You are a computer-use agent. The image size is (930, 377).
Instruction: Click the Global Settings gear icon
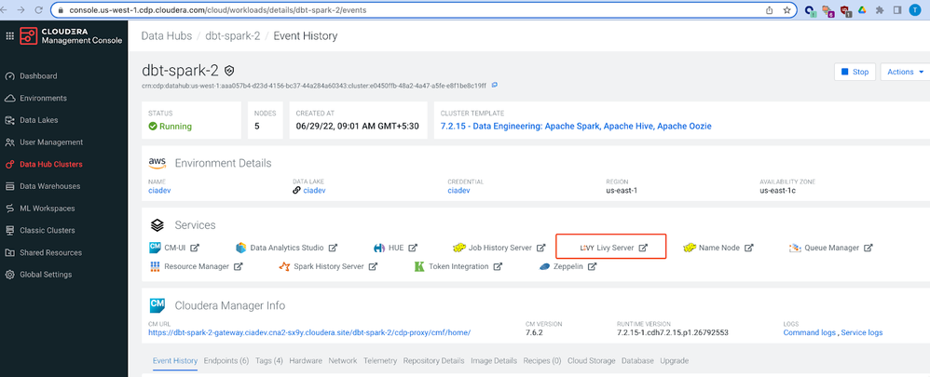(9, 275)
